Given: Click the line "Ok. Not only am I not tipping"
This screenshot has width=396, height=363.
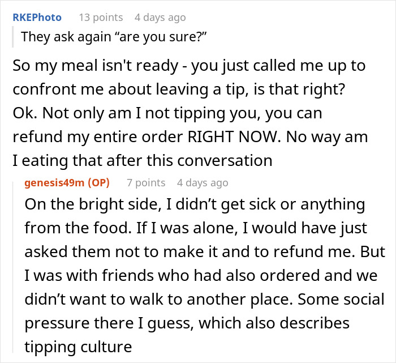Looking at the screenshot, I should click(167, 113).
